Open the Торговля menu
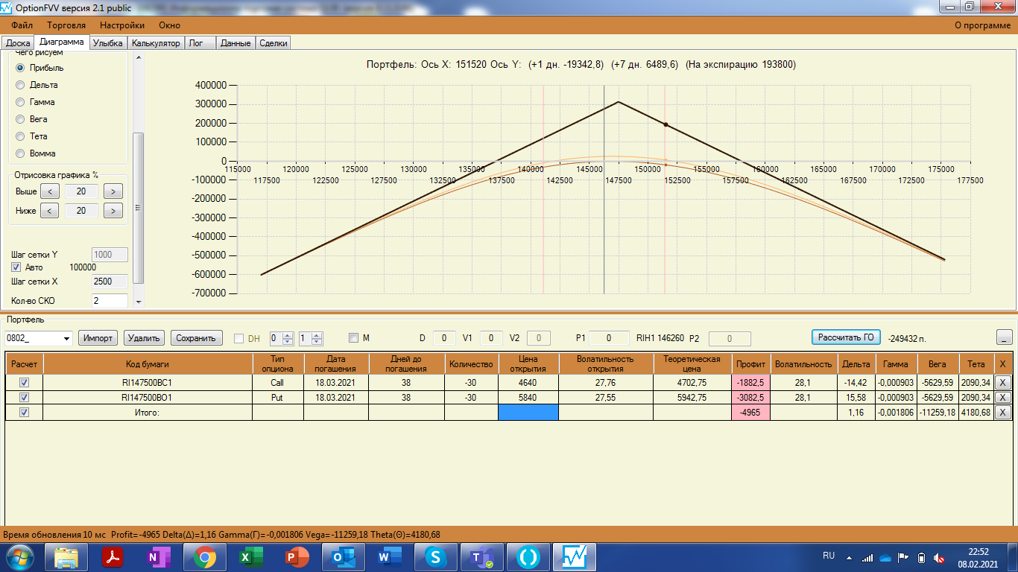The width and height of the screenshot is (1018, 572). (x=66, y=25)
